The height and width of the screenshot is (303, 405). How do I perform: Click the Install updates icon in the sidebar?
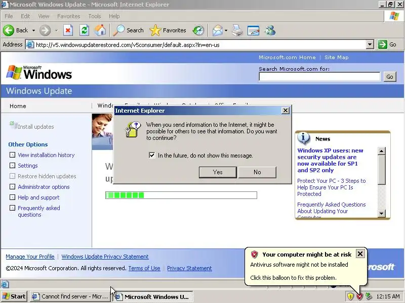(x=13, y=125)
